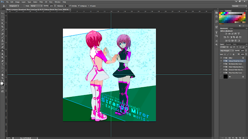Hide Sakuya Hinata New Cover group

click(x=221, y=61)
